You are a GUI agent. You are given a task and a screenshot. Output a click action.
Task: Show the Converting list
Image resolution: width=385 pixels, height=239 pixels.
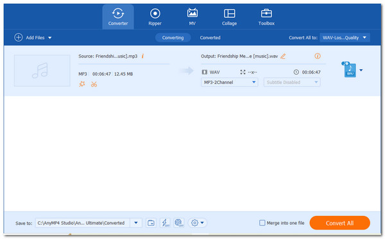click(173, 38)
